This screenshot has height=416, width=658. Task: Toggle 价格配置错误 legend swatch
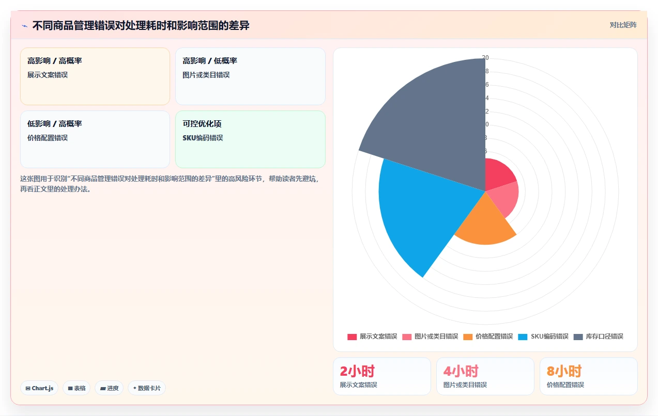coord(468,337)
